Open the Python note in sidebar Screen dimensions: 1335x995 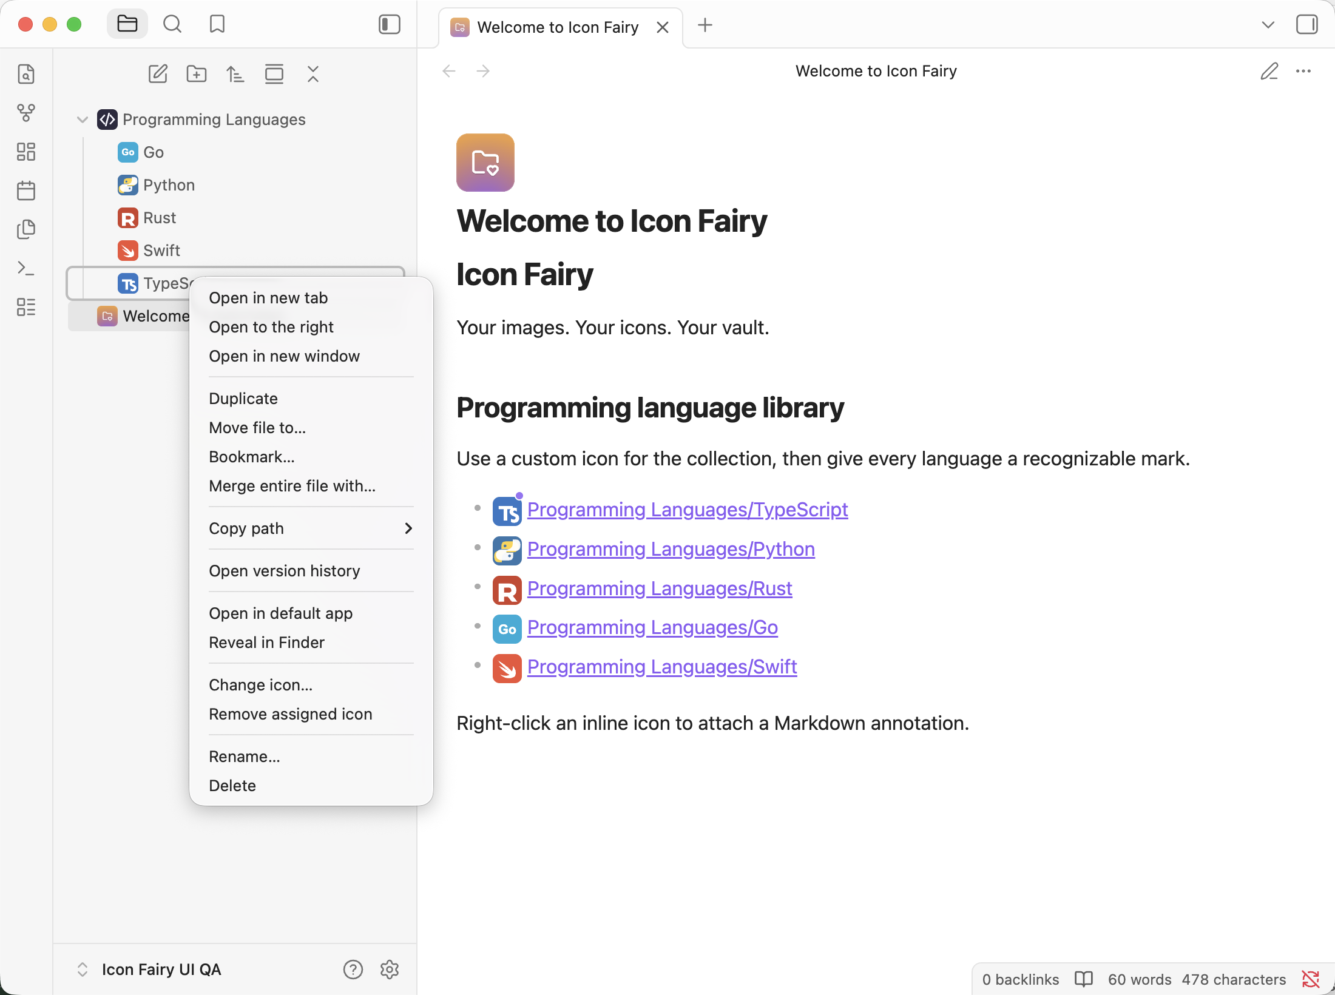(235, 185)
